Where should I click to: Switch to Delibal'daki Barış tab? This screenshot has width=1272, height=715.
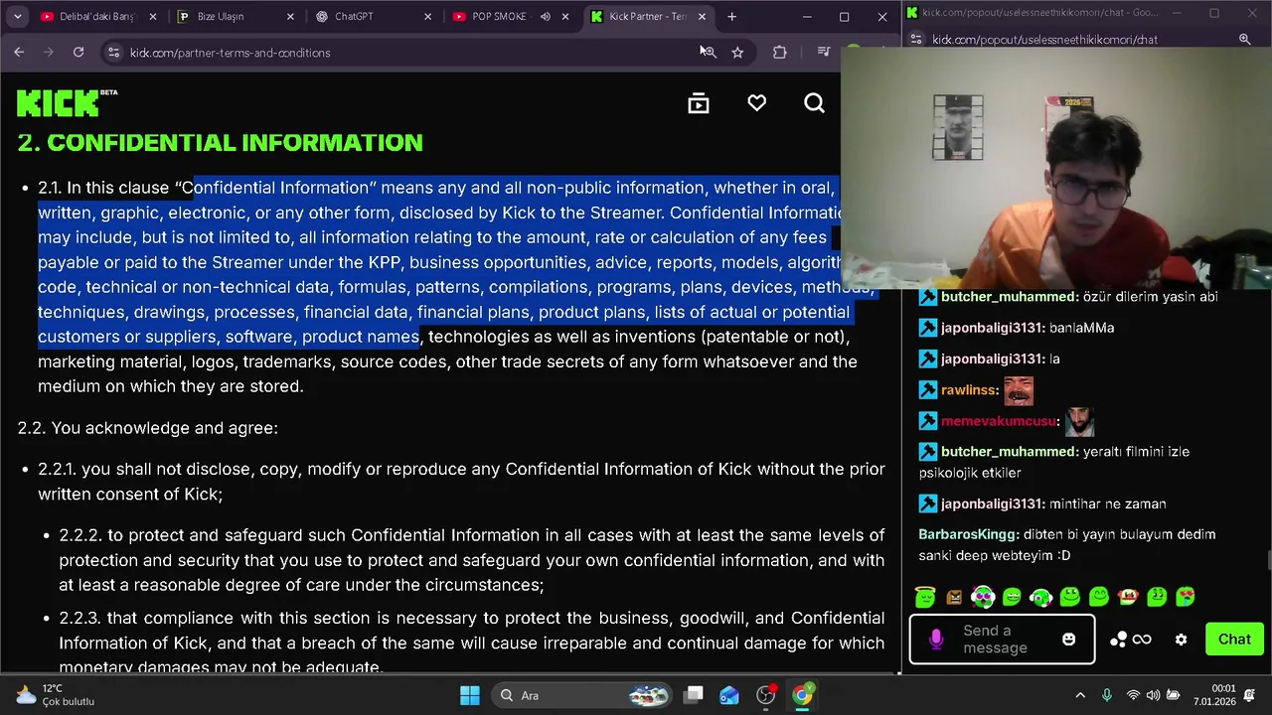tap(98, 17)
